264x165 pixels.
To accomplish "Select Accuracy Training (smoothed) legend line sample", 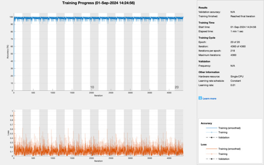I will [212, 128].
